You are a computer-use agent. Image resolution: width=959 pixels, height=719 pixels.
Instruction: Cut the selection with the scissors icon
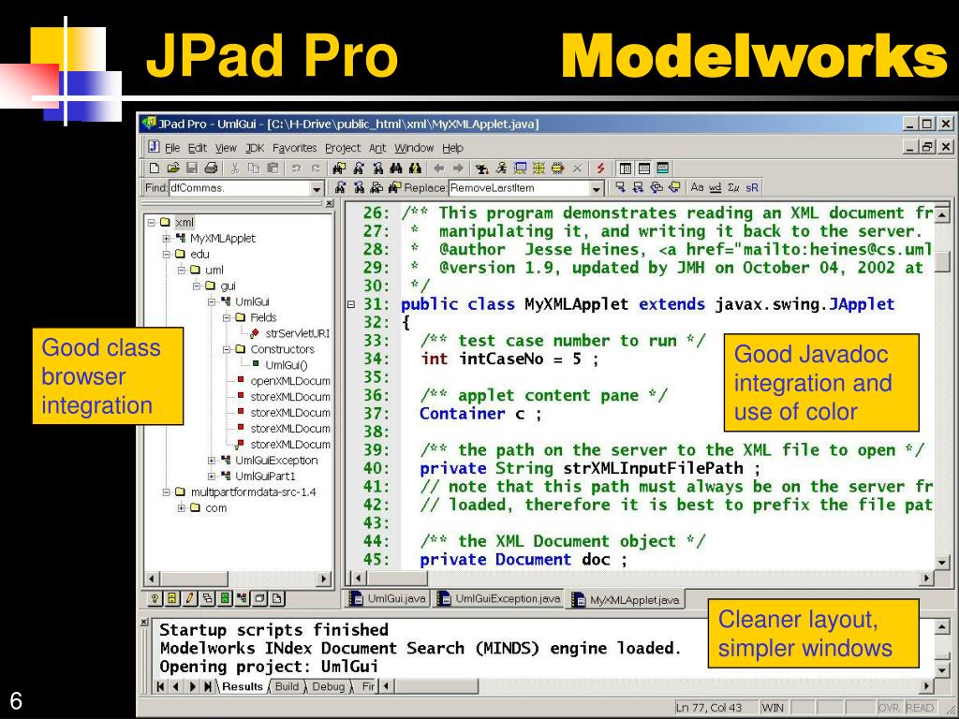[x=235, y=169]
